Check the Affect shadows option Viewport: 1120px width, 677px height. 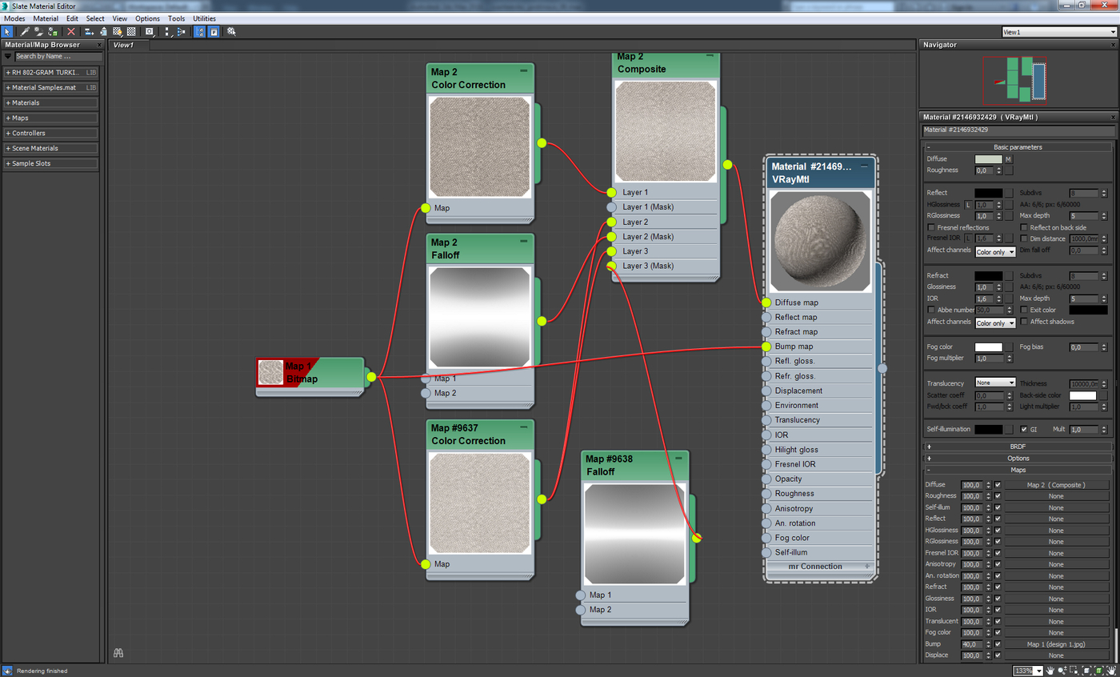1024,321
